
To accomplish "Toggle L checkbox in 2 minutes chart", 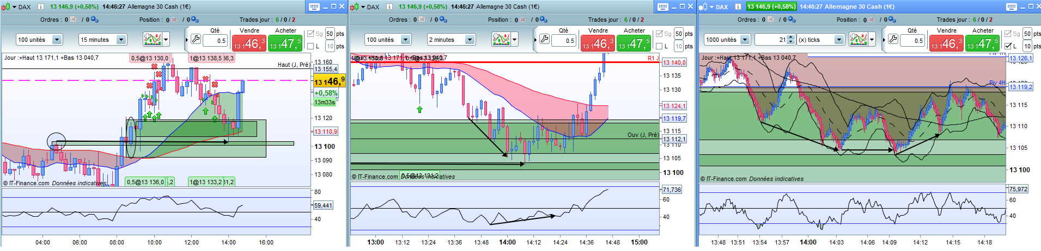I will [659, 46].
